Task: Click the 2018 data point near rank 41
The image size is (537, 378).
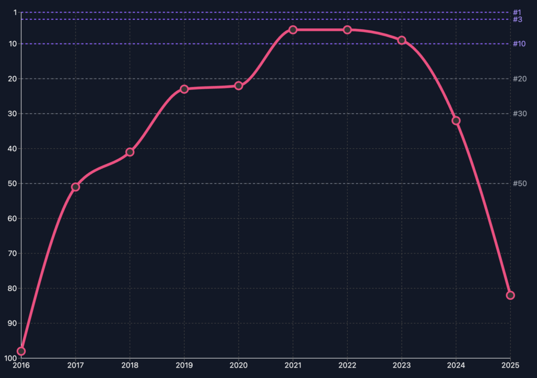Action: (x=130, y=152)
